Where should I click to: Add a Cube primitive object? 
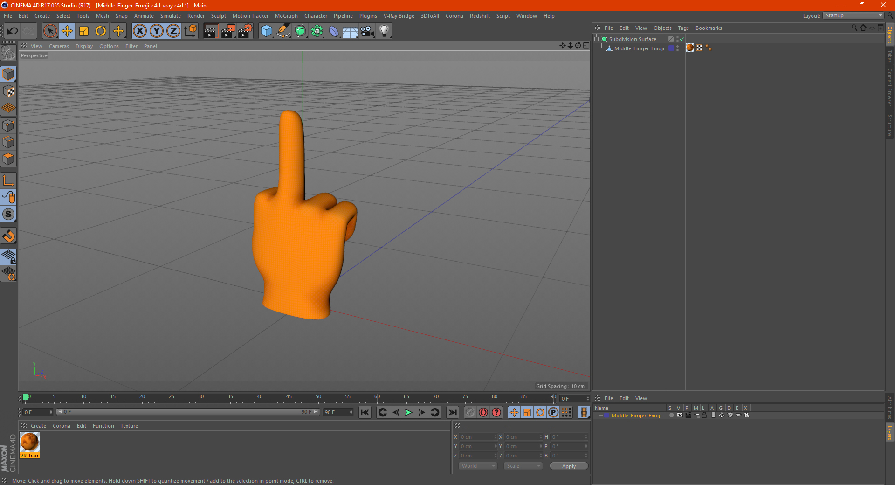tap(266, 31)
